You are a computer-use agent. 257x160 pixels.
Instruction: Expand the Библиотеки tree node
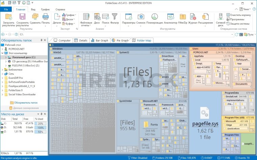pyautogui.click(x=2, y=69)
